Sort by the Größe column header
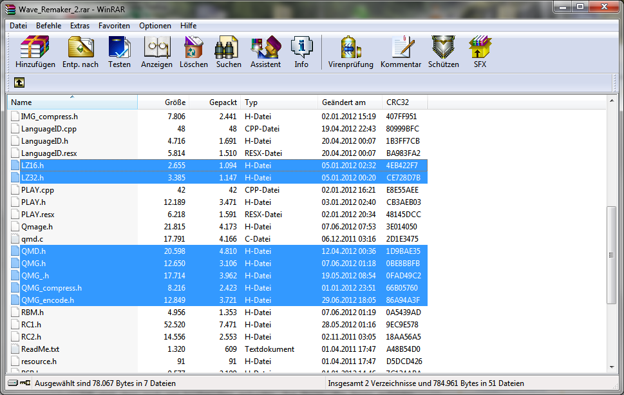The height and width of the screenshot is (395, 624). [163, 102]
